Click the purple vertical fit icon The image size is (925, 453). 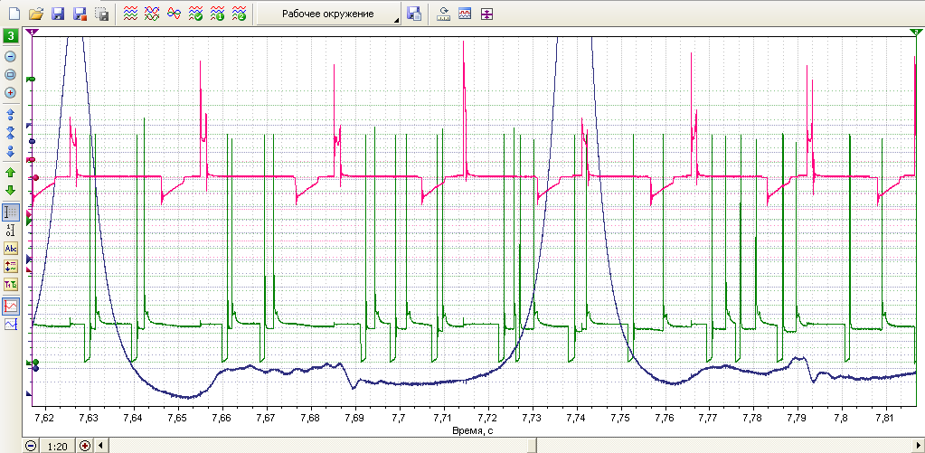pos(486,14)
